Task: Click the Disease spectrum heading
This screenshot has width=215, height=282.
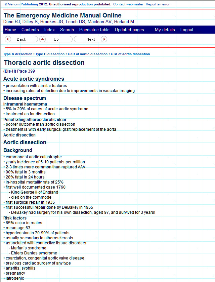Action: tap(25, 98)
